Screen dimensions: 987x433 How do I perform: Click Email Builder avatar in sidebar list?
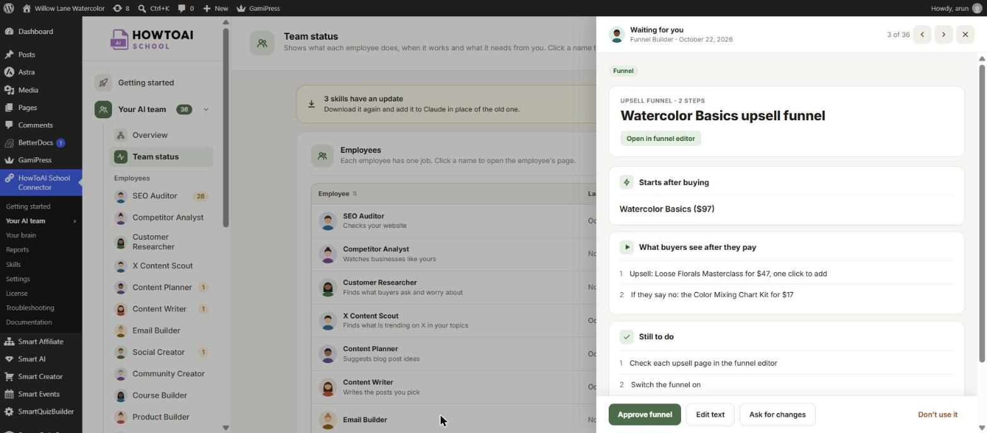click(121, 330)
